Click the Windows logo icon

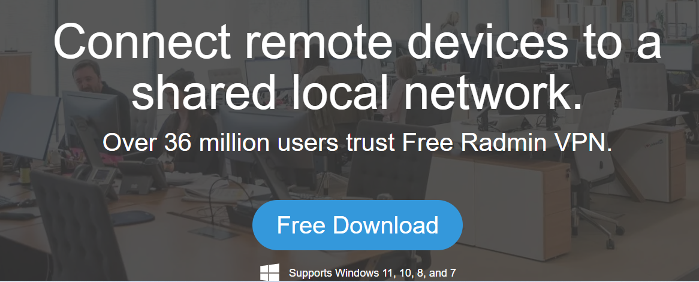[x=270, y=272]
